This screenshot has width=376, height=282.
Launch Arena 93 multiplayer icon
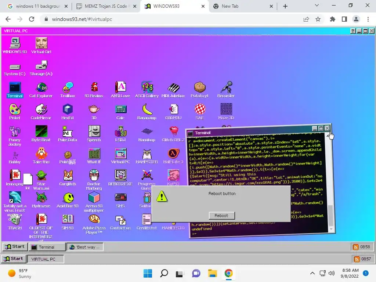pos(94,202)
